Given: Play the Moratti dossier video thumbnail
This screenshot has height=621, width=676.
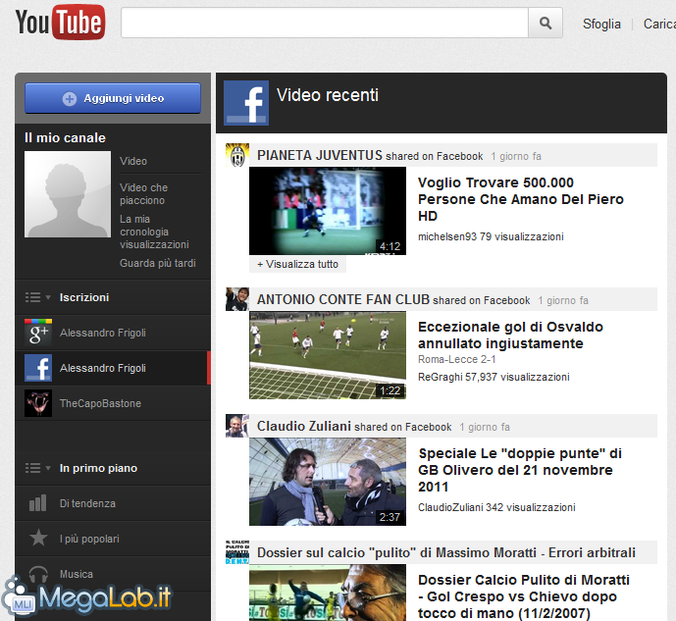Looking at the screenshot, I should (328, 593).
